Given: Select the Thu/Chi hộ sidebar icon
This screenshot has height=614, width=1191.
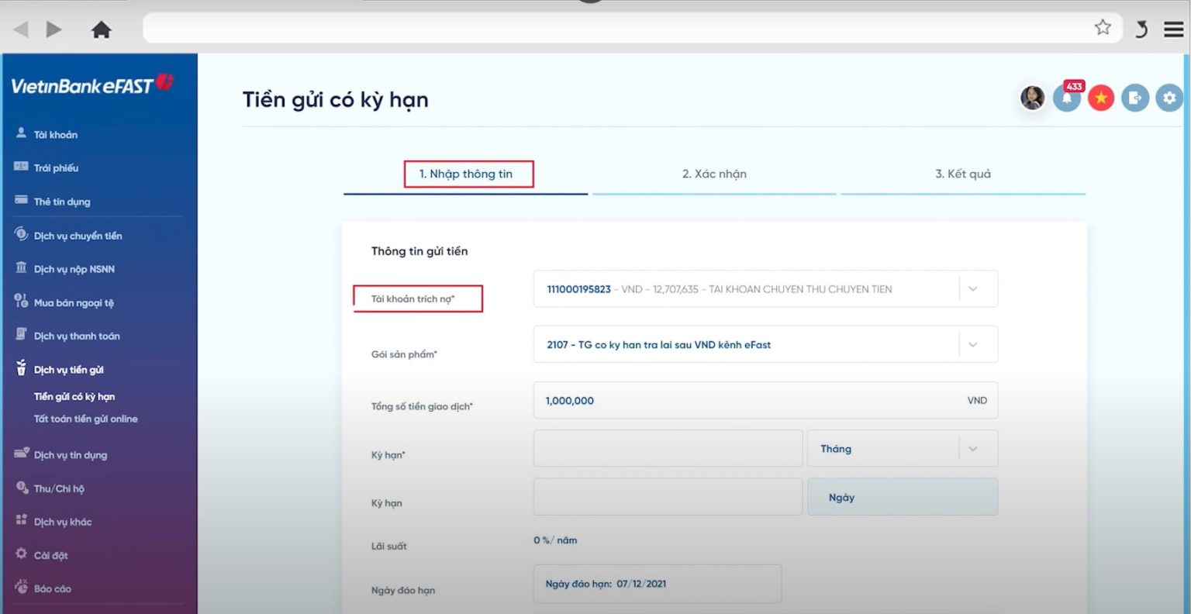Looking at the screenshot, I should coord(19,488).
